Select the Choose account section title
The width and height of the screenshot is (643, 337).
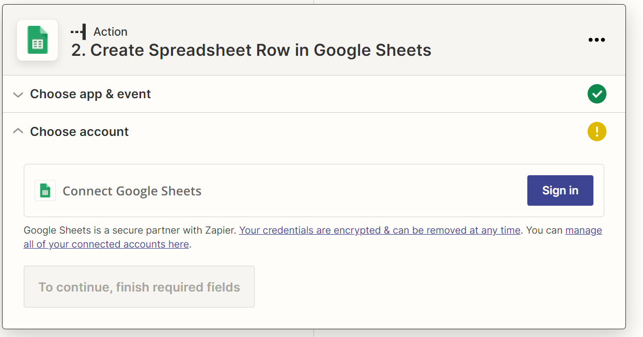pos(80,132)
